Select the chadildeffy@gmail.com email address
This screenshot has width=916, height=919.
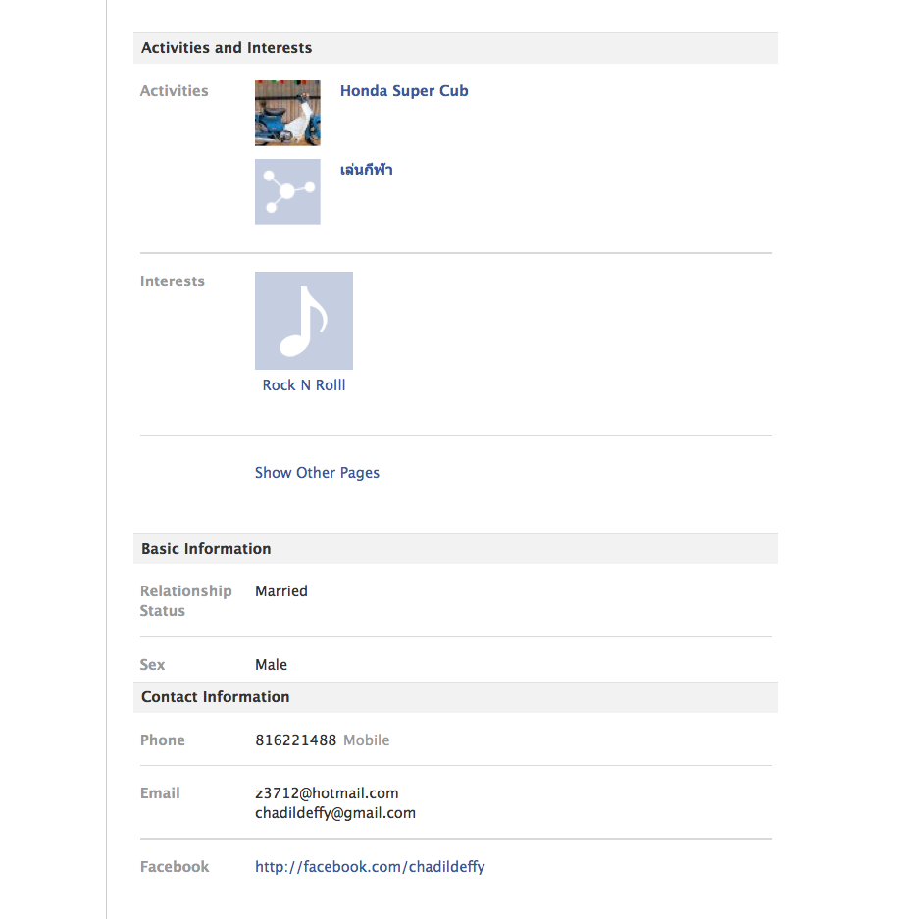(x=335, y=813)
